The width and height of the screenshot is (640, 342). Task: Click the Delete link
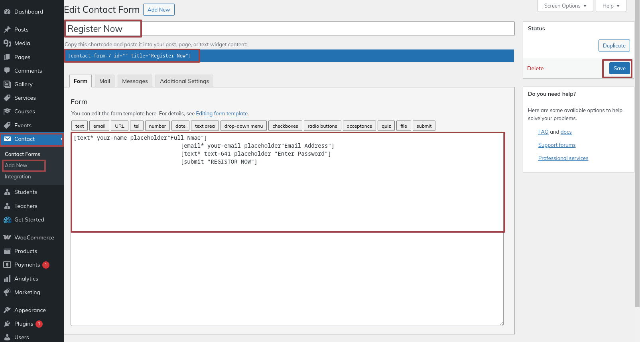tap(535, 68)
